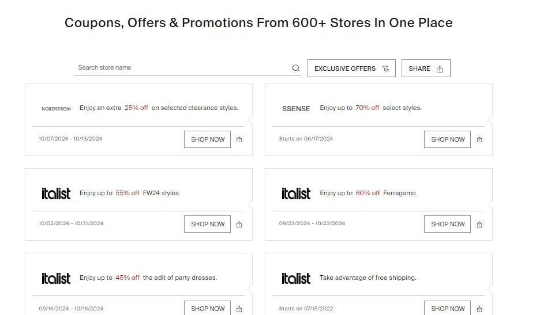536x315 pixels.
Task: Shop now for SSENSE select styles
Action: tap(448, 139)
